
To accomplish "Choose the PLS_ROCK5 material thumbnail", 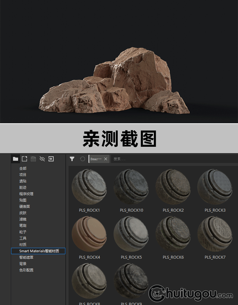I will pyautogui.click(x=131, y=234).
